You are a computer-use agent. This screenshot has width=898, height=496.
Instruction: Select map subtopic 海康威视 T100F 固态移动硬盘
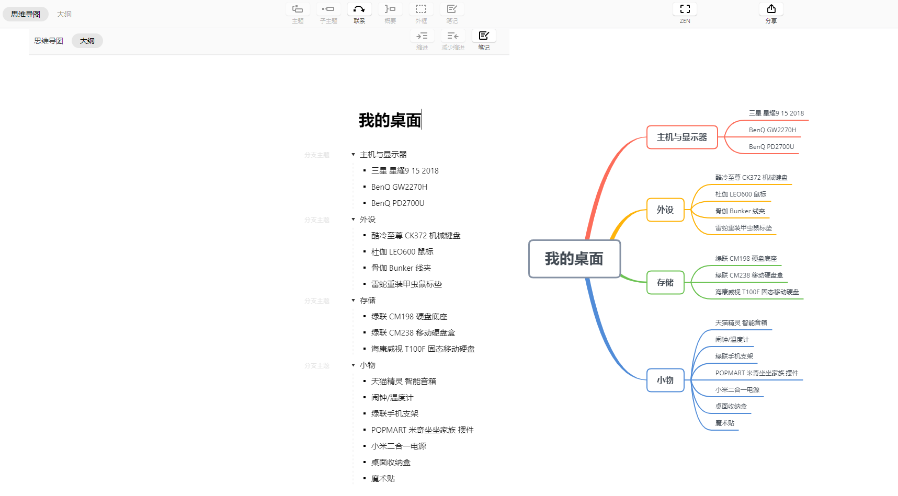point(757,292)
